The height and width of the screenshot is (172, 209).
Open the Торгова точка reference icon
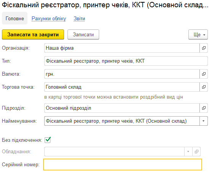[x=204, y=87]
